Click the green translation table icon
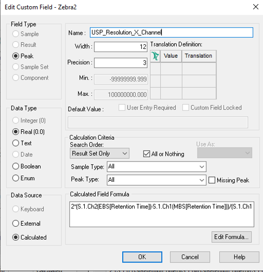 [x=155, y=56]
